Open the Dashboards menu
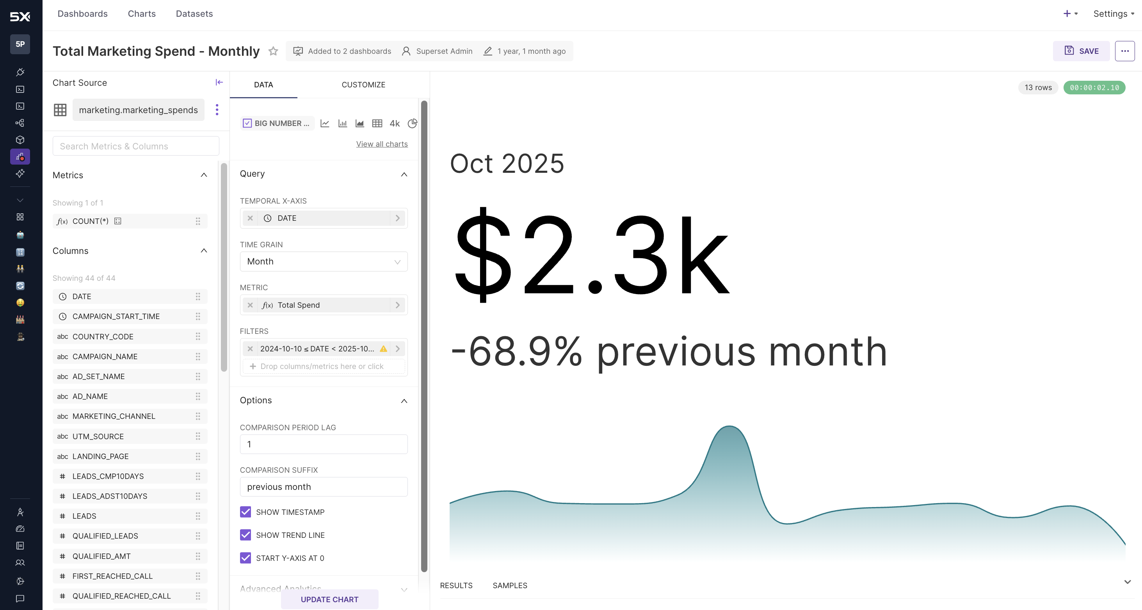Screen dimensions: 1142x610 82,14
